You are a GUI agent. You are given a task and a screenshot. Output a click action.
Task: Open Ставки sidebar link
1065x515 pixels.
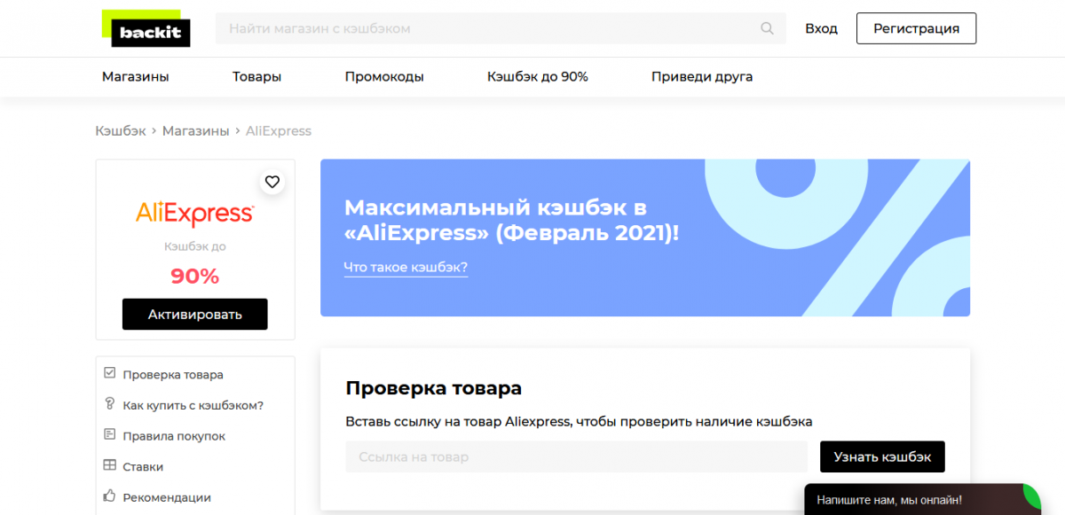[143, 467]
